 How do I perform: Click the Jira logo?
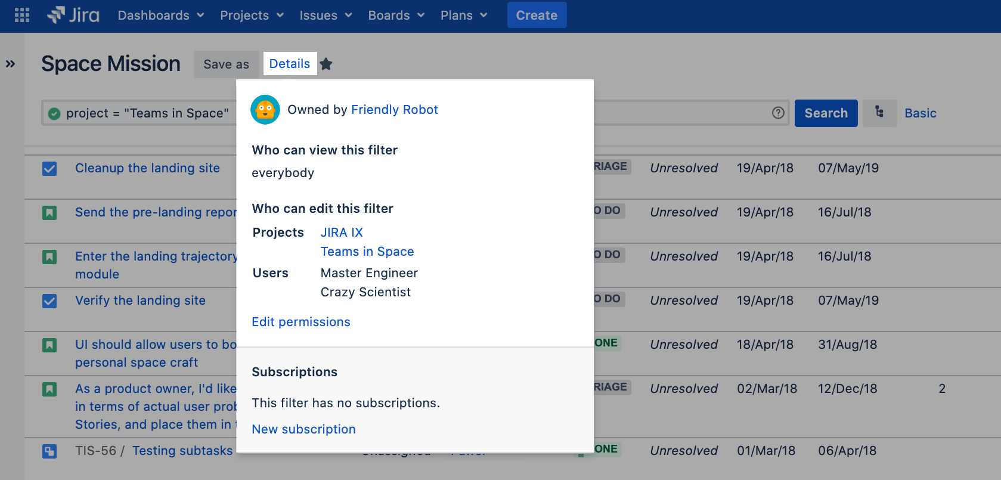point(73,15)
